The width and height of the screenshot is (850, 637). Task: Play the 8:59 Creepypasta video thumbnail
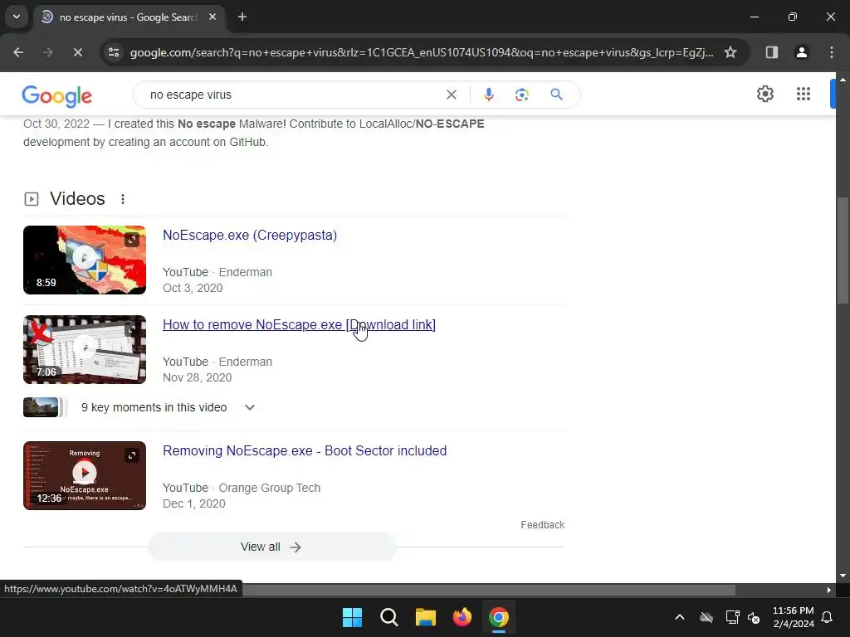(85, 260)
